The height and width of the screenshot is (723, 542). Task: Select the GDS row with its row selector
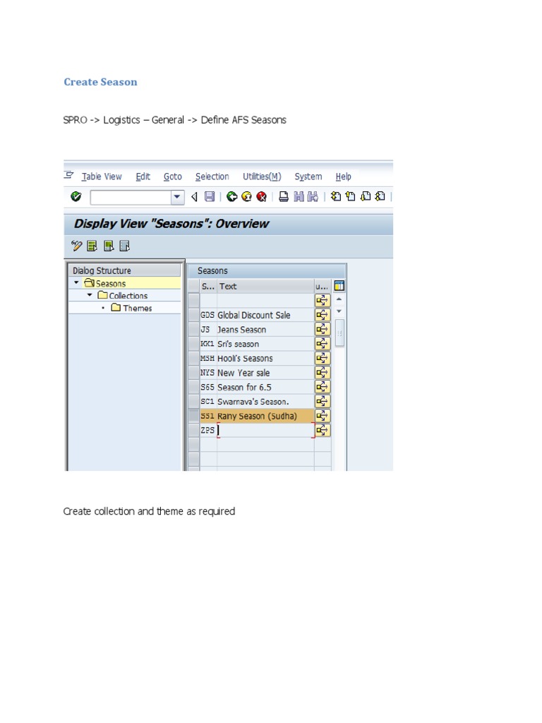(x=193, y=315)
